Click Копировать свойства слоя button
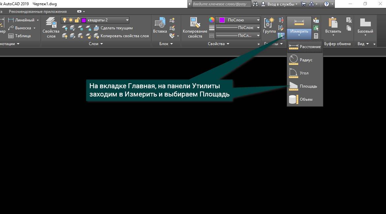Viewport: 386px width, 214px height. [124, 36]
